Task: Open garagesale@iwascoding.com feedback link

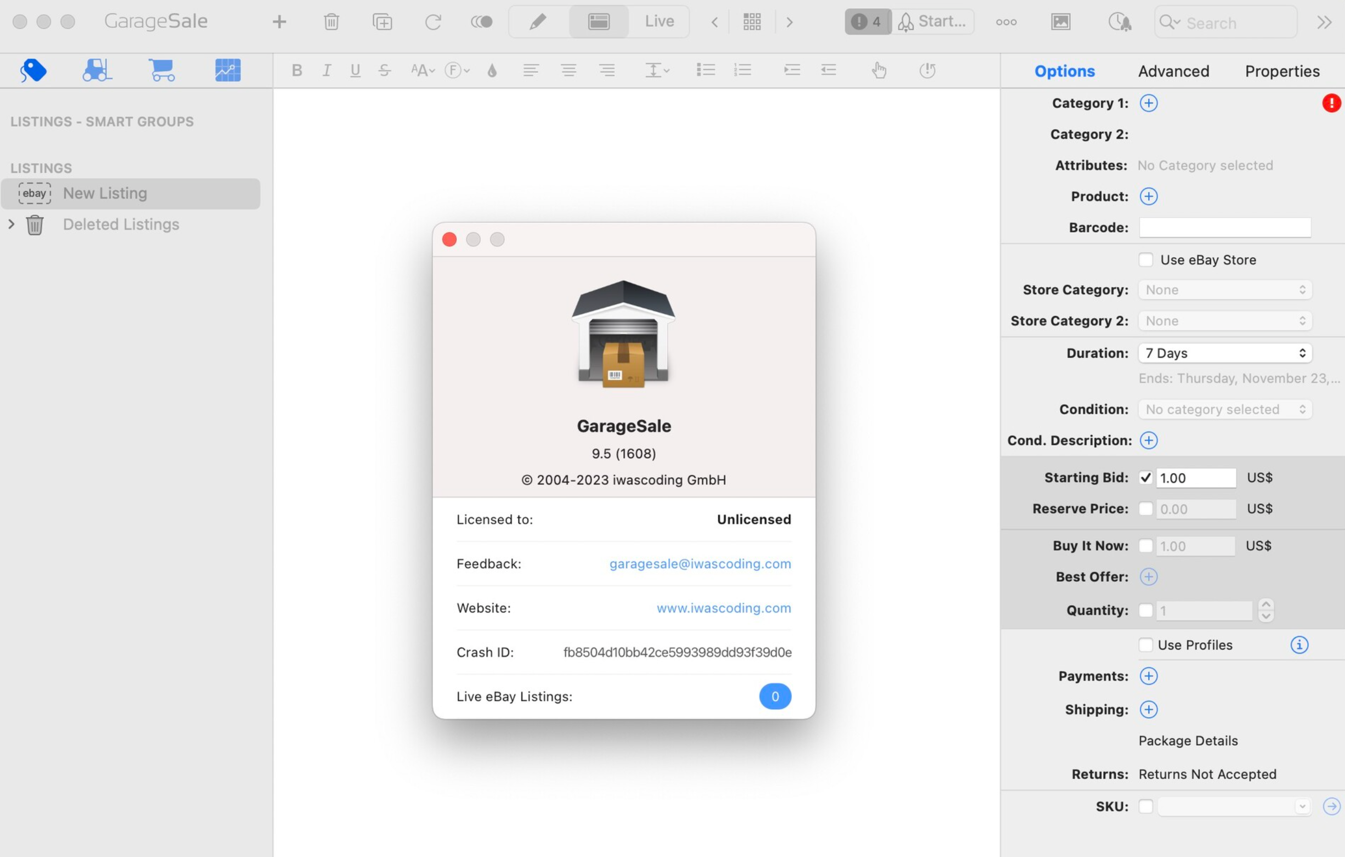Action: tap(700, 564)
